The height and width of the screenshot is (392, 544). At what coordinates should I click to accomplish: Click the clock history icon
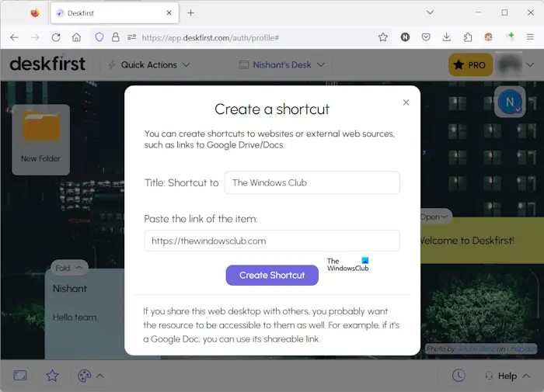click(x=459, y=376)
